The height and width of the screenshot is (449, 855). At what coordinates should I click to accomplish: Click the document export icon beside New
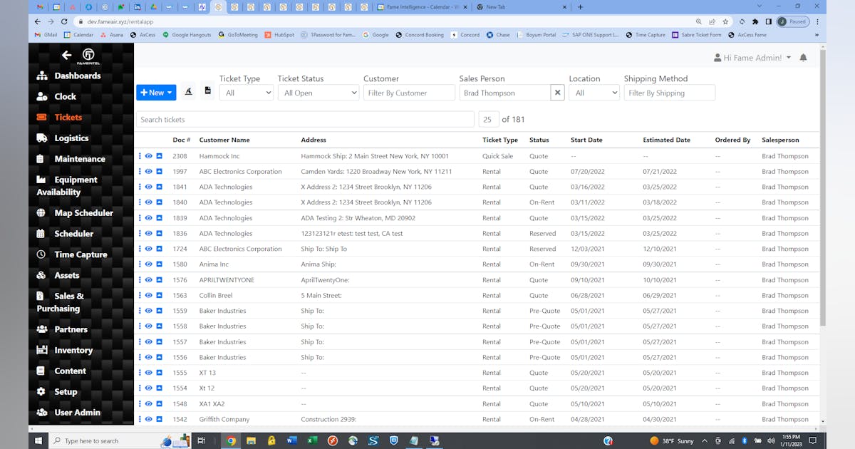click(x=208, y=91)
